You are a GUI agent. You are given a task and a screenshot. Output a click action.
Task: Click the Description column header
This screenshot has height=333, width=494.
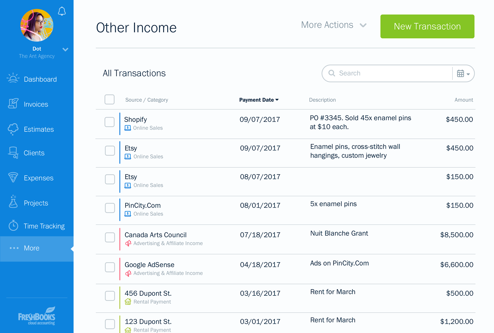pos(322,100)
